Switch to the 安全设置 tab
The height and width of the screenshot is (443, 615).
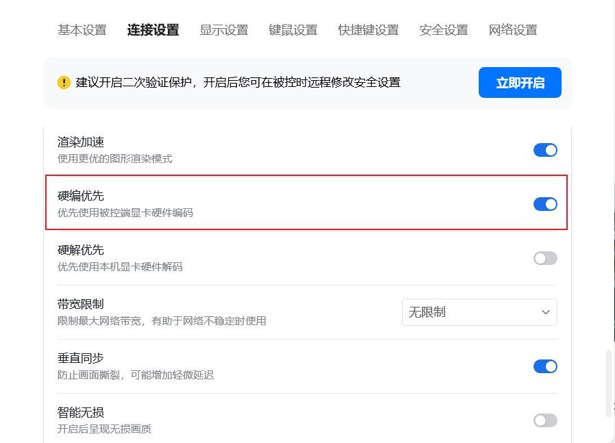(444, 30)
